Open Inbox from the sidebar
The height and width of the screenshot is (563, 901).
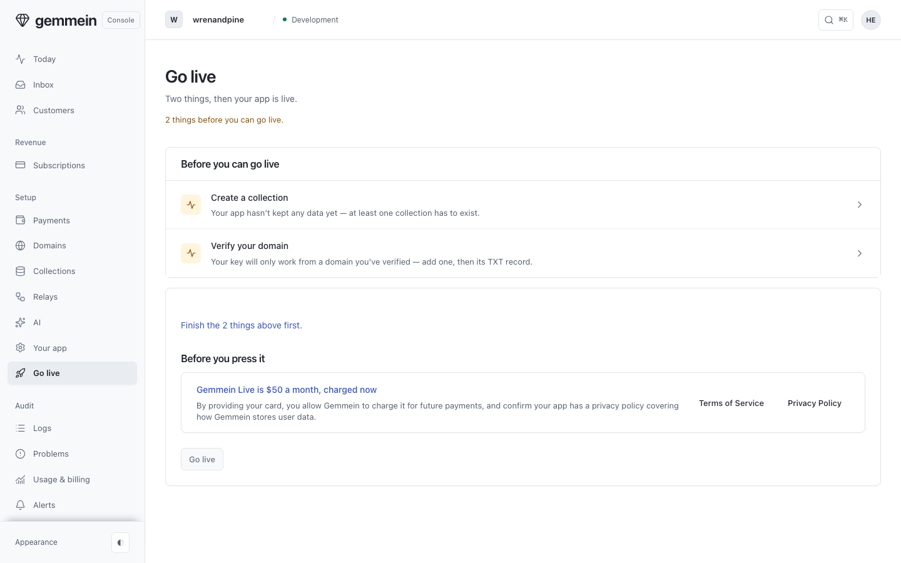point(72,84)
